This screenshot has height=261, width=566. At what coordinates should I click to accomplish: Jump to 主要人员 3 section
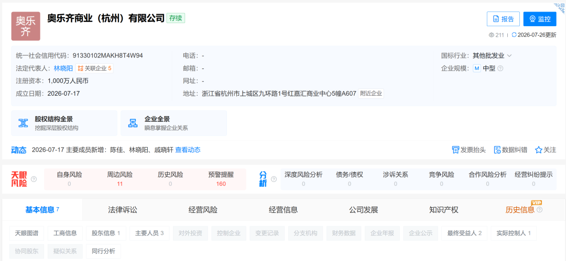[x=149, y=233]
